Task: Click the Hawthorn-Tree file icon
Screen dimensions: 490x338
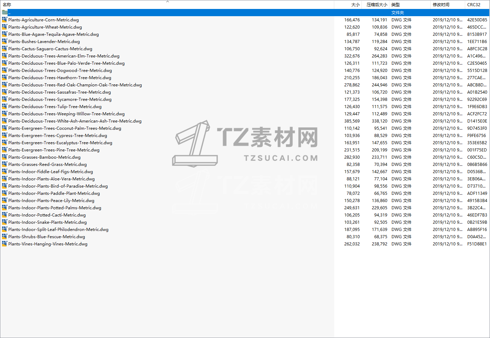Action: click(4, 78)
